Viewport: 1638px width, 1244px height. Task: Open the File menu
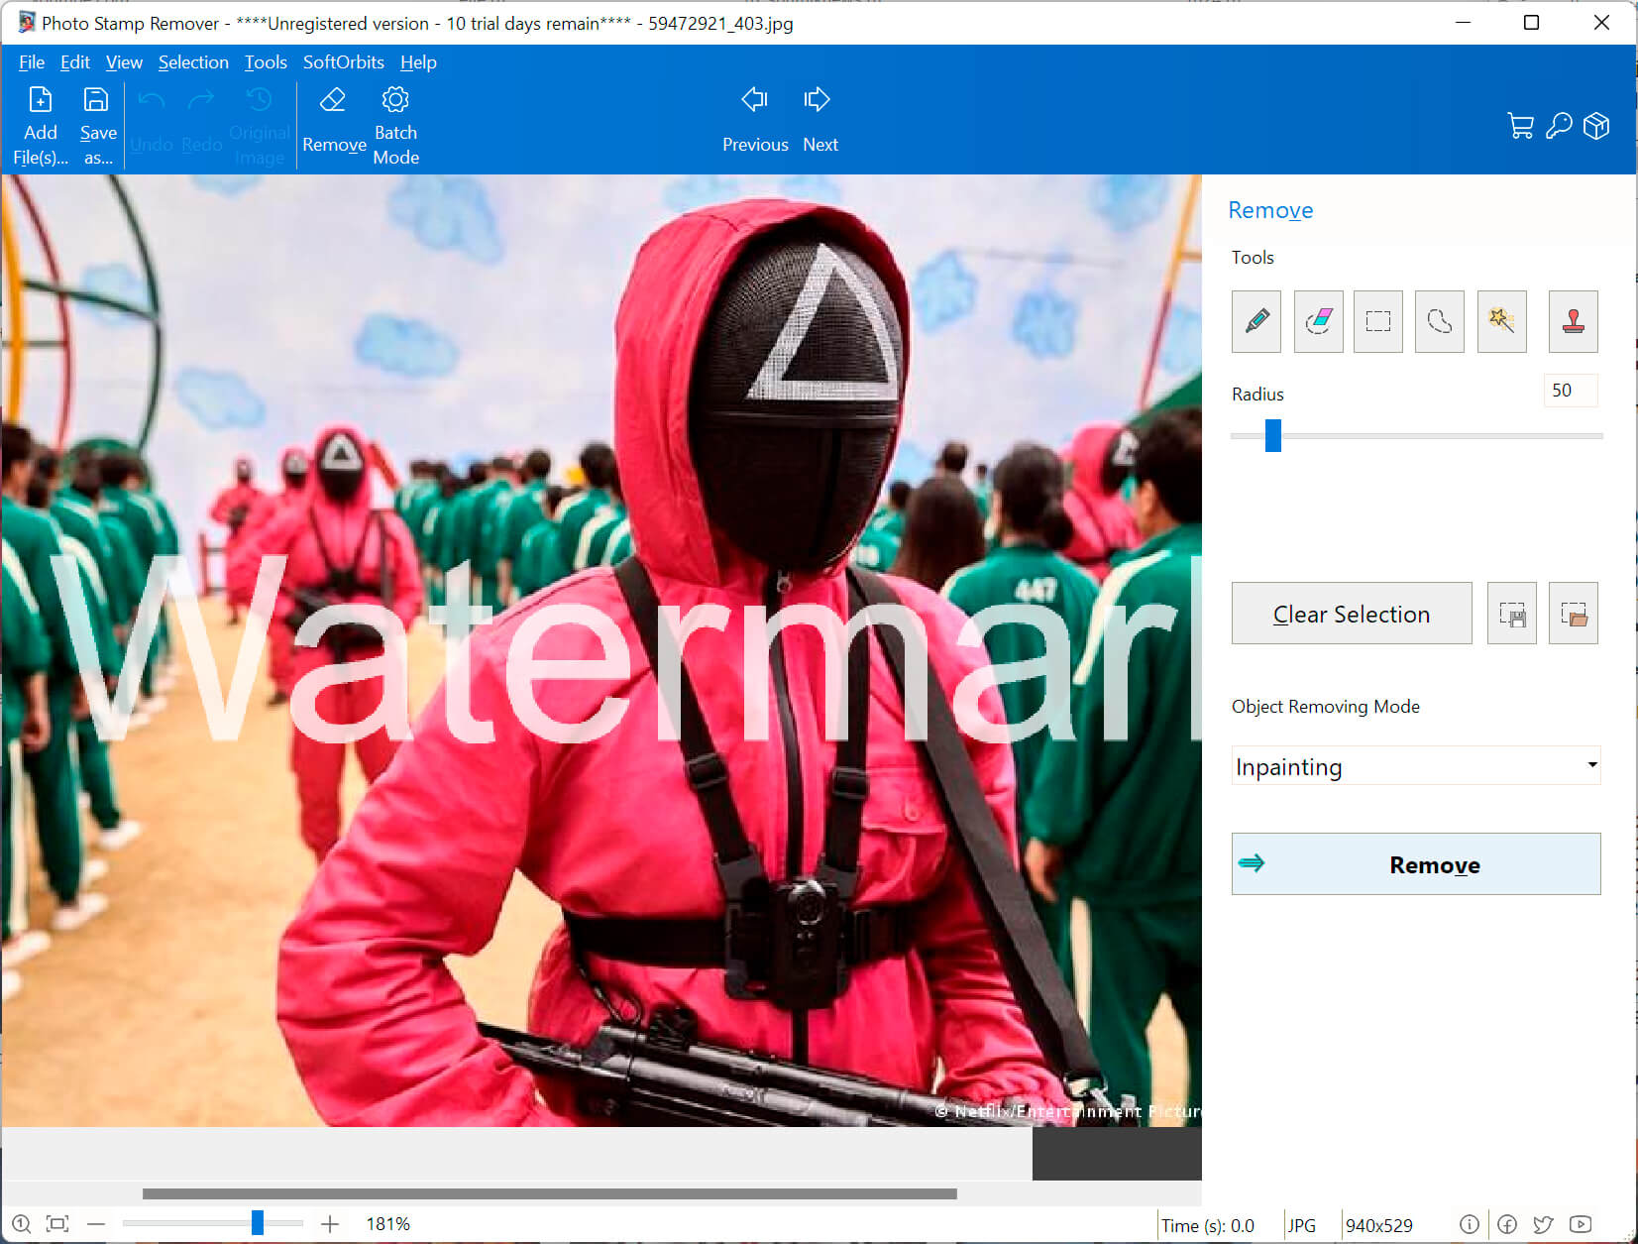point(32,62)
